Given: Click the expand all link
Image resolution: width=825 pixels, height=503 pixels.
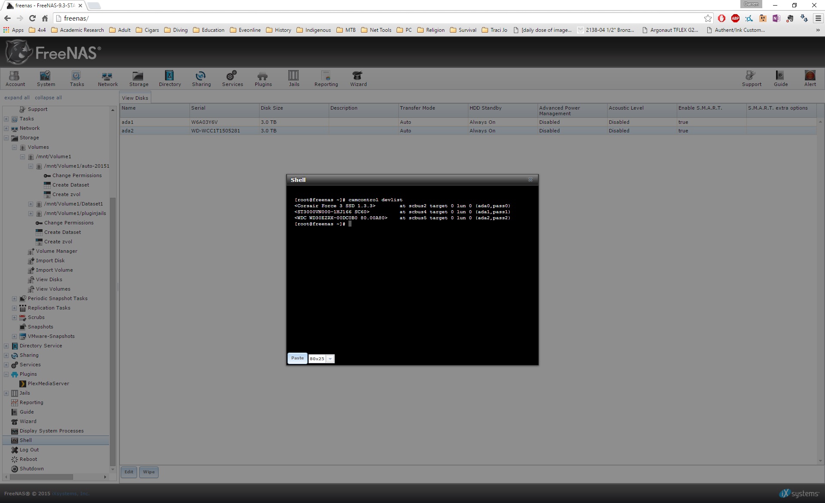Looking at the screenshot, I should point(17,98).
